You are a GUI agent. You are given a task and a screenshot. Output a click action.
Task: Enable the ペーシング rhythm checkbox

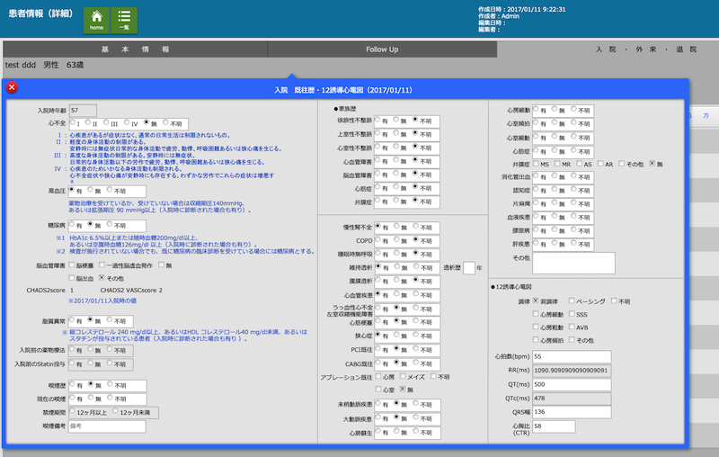click(571, 301)
